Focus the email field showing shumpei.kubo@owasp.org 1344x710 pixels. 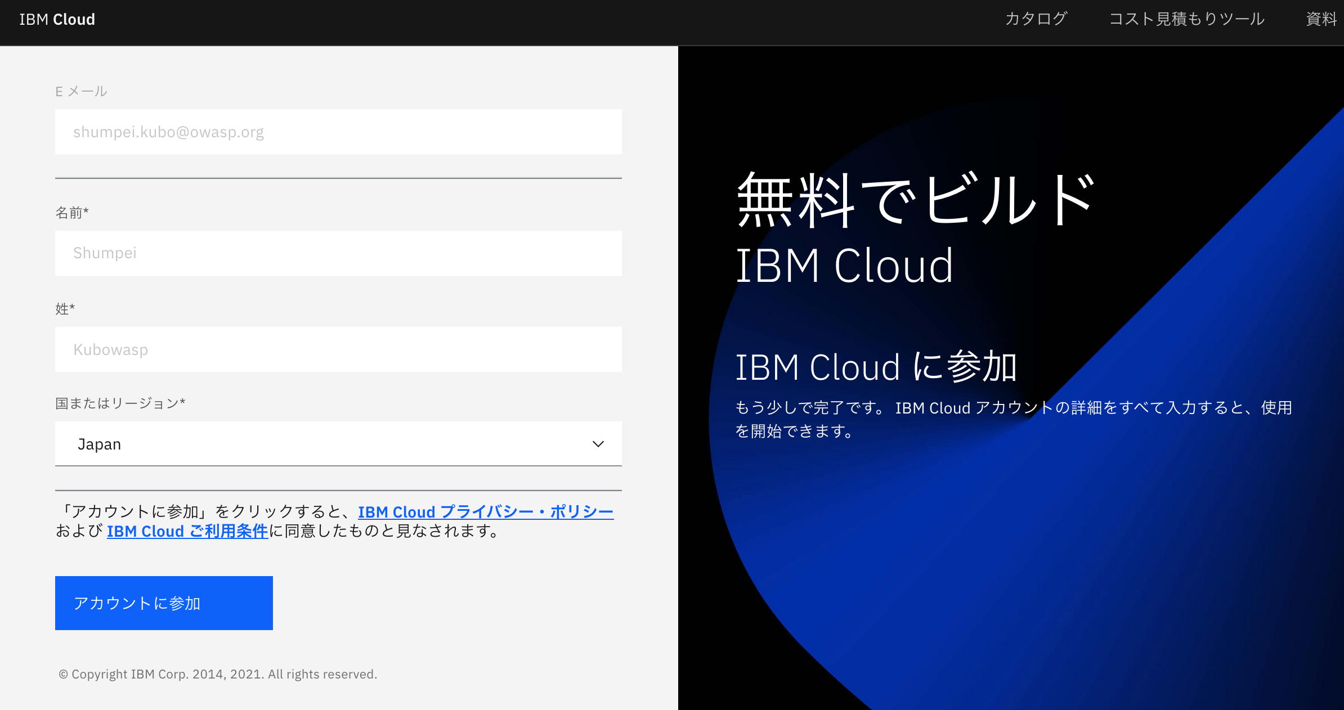338,131
